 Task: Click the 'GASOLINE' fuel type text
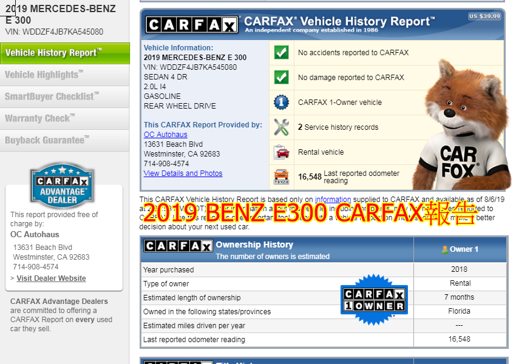(162, 96)
